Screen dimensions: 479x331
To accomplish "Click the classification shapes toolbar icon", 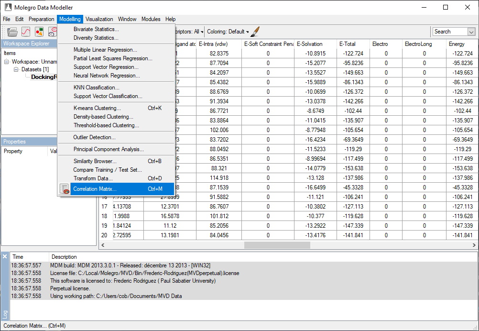I will click(39, 32).
